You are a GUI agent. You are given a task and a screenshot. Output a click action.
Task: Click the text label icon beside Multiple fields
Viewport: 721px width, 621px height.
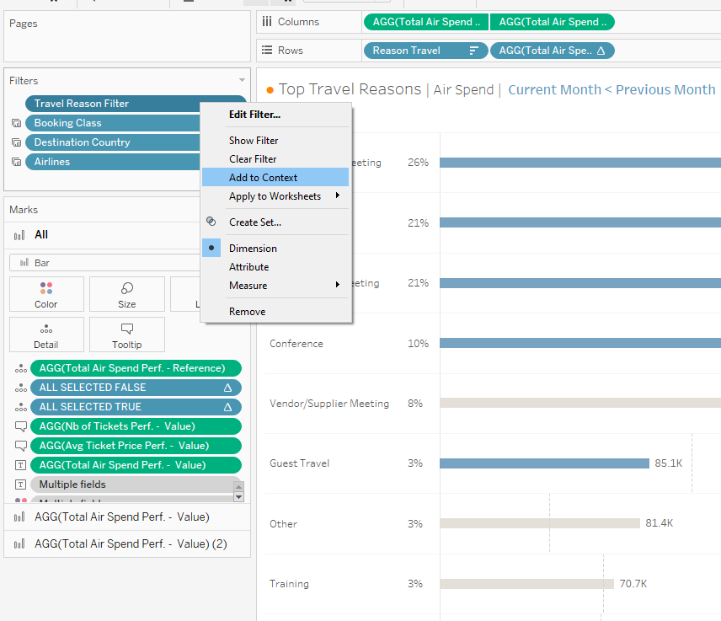[21, 484]
